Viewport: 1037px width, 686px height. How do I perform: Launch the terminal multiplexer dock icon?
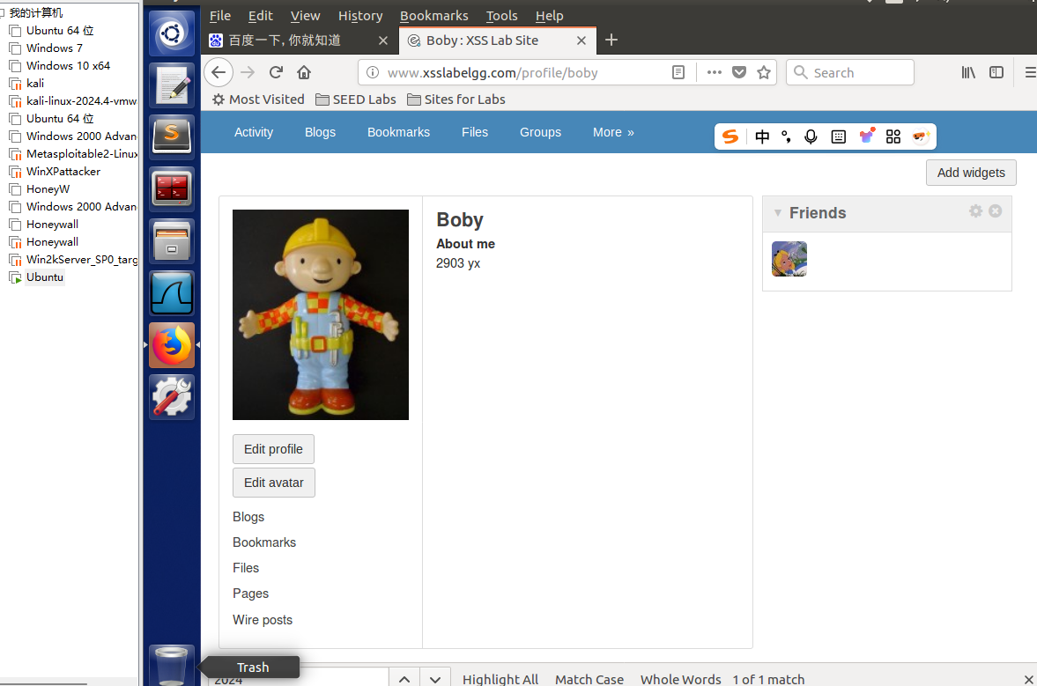coord(172,189)
